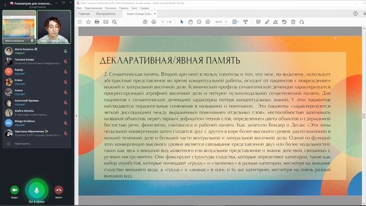Open the call three-dot menu
366x206 pixels.
(5, 5)
